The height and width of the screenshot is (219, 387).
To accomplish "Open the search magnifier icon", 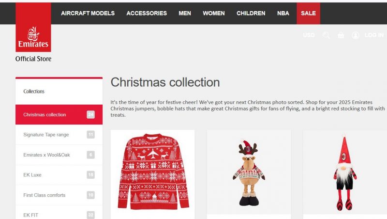I will [326, 35].
